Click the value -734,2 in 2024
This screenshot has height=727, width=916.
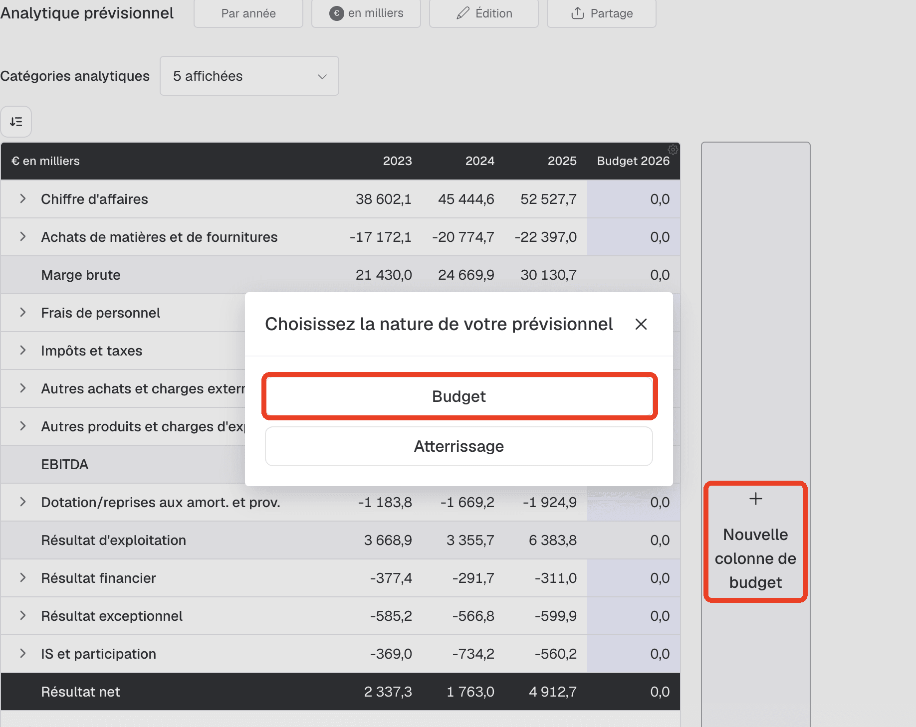point(473,654)
